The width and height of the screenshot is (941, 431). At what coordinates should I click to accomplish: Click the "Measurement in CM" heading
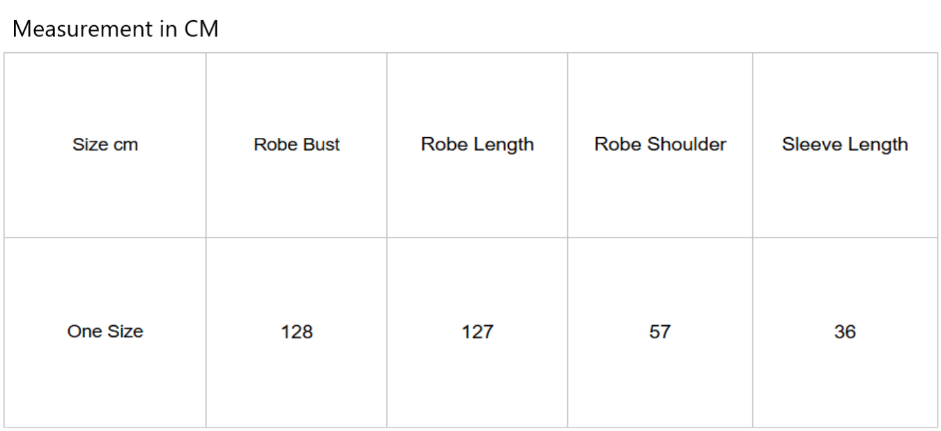(116, 29)
